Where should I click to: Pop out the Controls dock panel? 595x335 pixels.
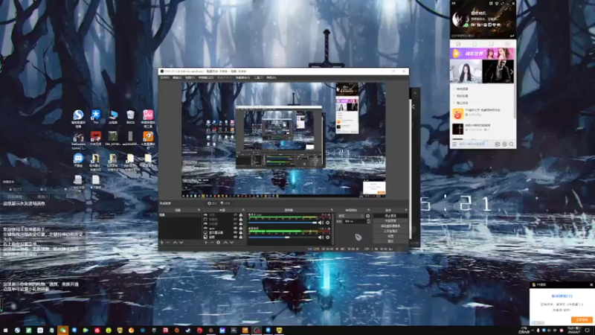[x=406, y=210]
